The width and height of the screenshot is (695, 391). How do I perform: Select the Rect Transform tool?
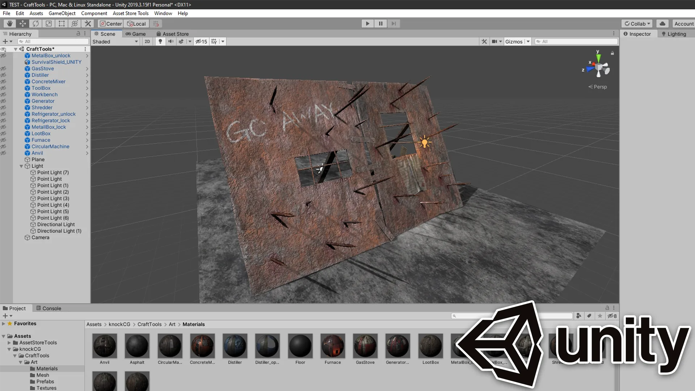point(62,24)
